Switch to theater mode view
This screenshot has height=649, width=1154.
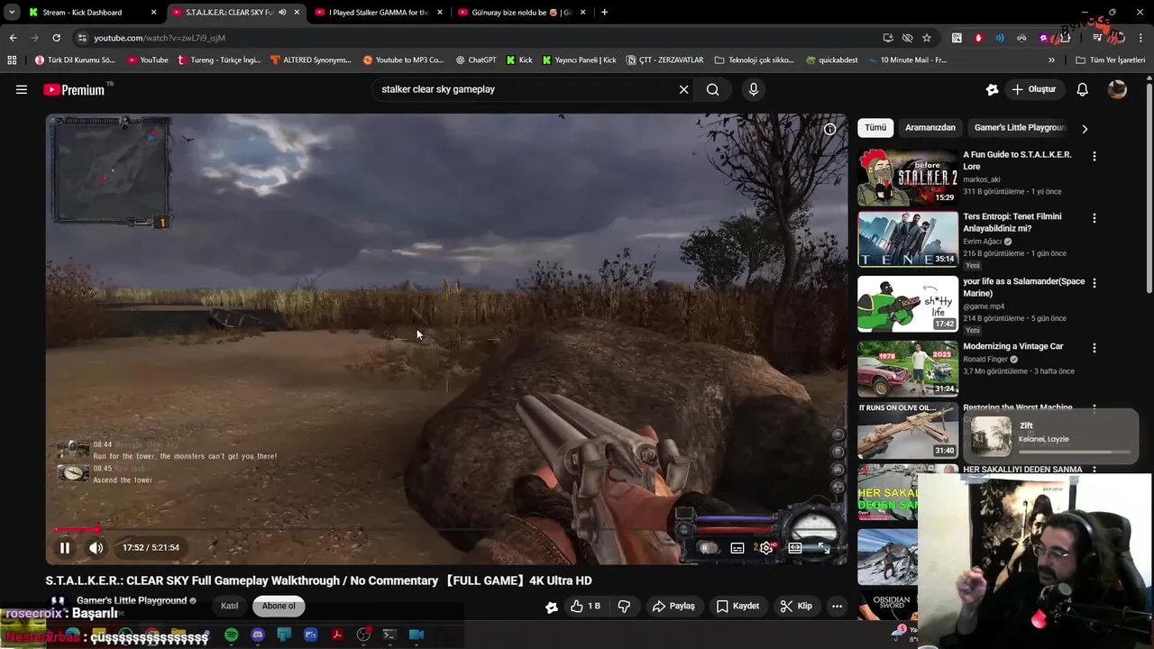(x=795, y=547)
